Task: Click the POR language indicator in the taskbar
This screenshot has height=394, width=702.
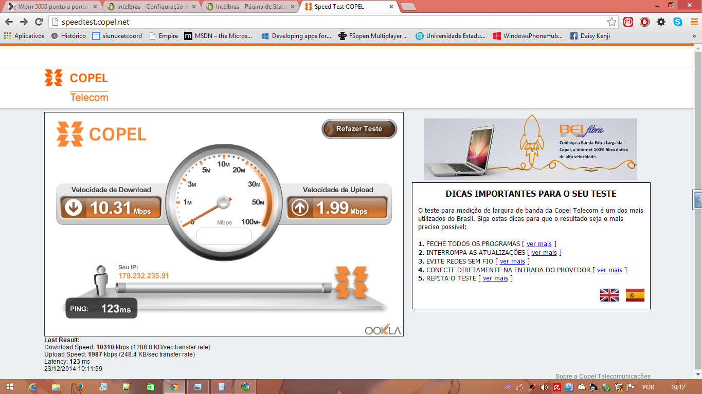Action: [x=648, y=387]
